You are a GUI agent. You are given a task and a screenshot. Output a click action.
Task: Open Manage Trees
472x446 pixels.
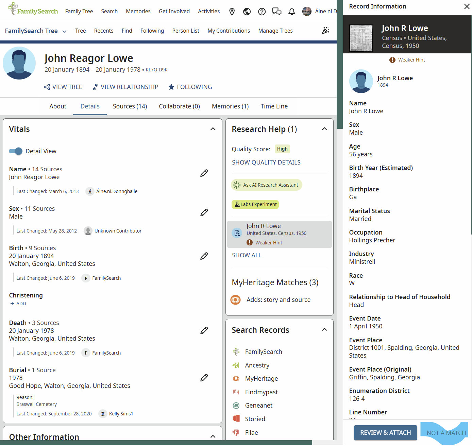point(275,31)
